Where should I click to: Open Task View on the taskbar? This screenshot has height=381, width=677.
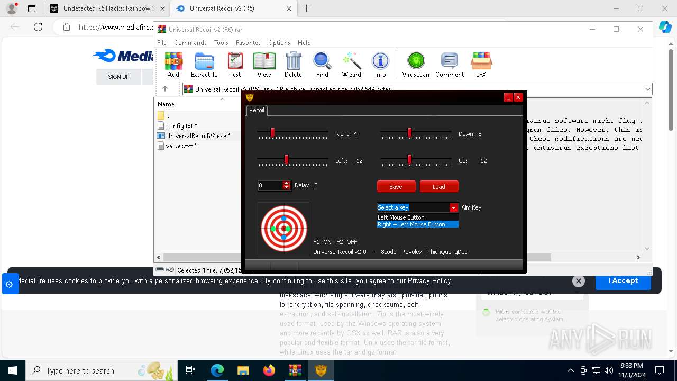(190, 371)
